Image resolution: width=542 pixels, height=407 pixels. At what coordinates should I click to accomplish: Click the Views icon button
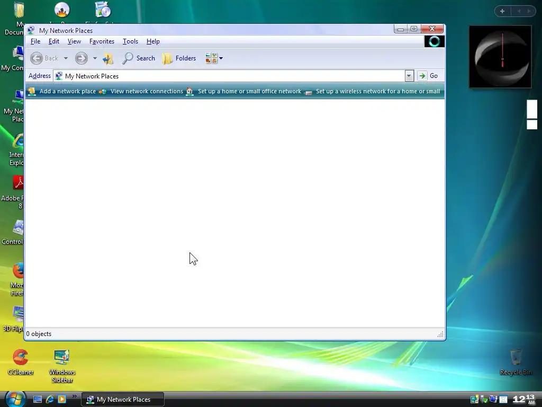click(x=211, y=58)
